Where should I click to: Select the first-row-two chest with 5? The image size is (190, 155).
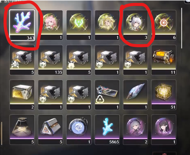[22, 60]
